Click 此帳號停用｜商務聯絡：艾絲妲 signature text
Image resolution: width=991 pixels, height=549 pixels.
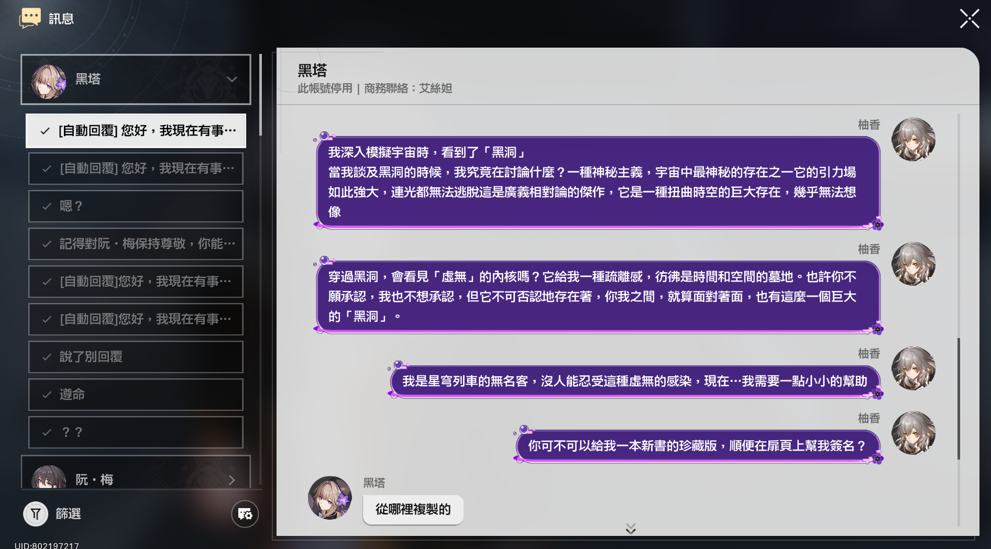click(x=375, y=88)
